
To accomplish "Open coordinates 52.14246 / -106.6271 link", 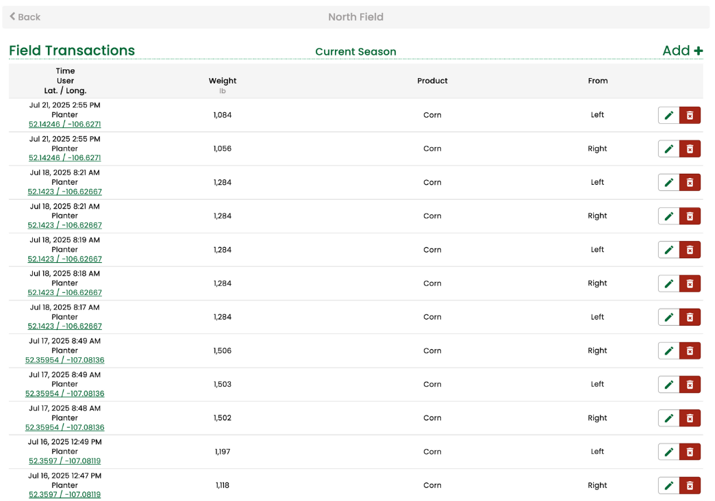I will tap(64, 125).
